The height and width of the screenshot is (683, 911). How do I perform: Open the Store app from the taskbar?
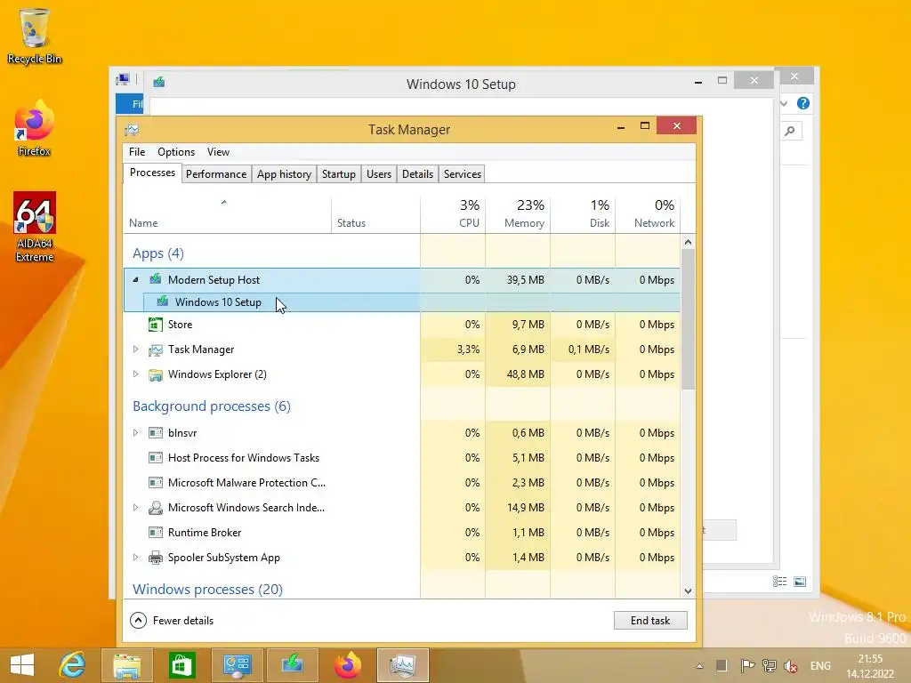(182, 665)
